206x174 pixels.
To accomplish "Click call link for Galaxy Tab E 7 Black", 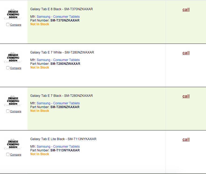I will point(186,96).
